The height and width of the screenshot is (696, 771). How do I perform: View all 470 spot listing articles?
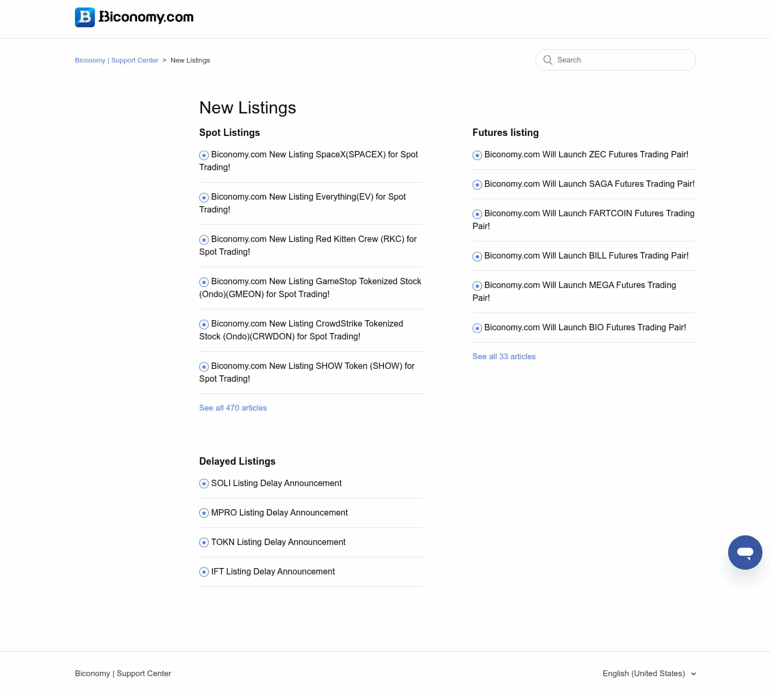point(233,408)
